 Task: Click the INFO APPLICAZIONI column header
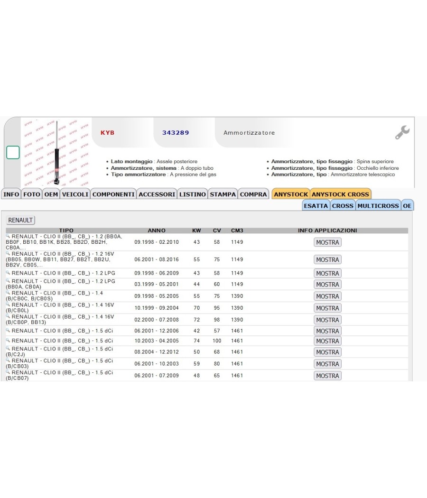pyautogui.click(x=327, y=231)
